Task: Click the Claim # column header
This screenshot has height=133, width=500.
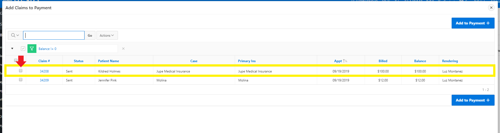Action: click(44, 61)
